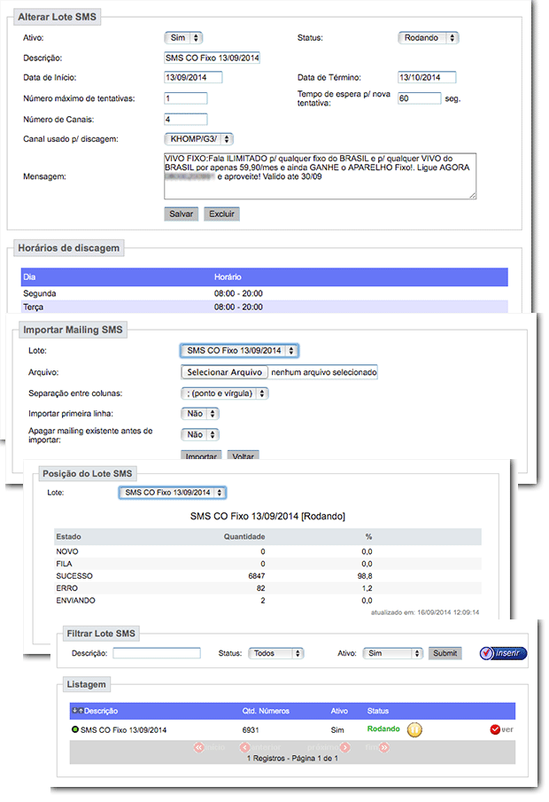
Task: Click the Número de Canais field
Action: click(186, 119)
